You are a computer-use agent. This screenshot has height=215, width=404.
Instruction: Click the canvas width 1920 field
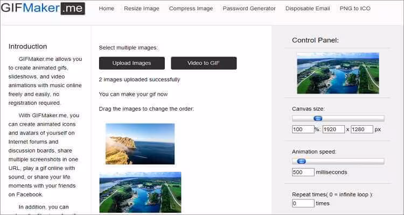[333, 130]
